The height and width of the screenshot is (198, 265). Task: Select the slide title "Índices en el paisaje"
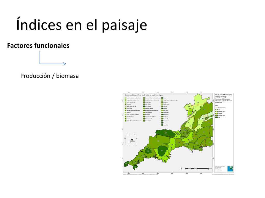pos(82,25)
